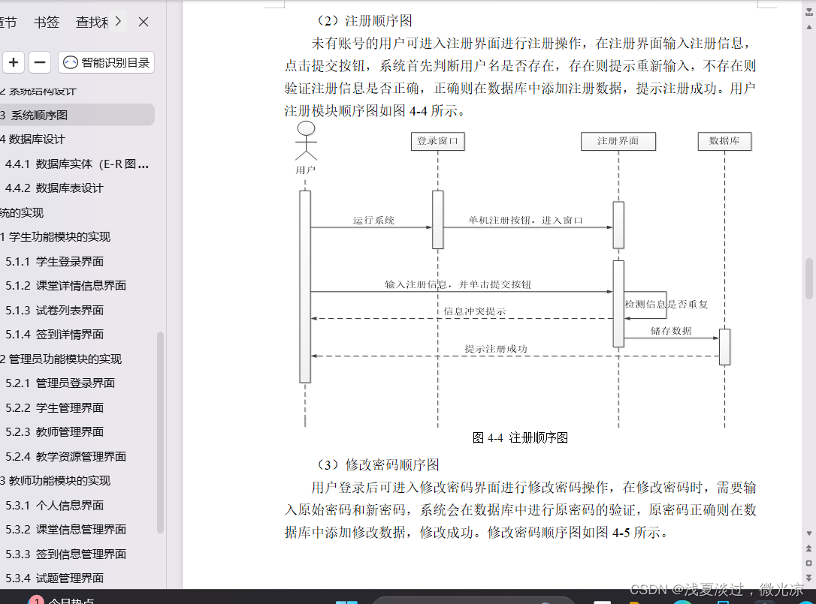816x604 pixels.
Task: Click the next page double-arrow icon
Action: coord(808,578)
